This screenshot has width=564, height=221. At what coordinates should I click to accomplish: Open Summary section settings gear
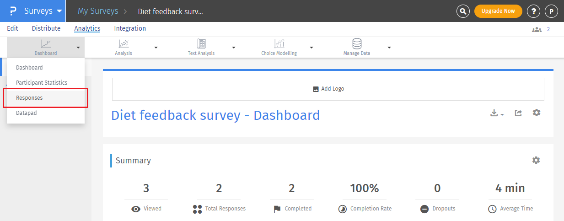point(536,160)
